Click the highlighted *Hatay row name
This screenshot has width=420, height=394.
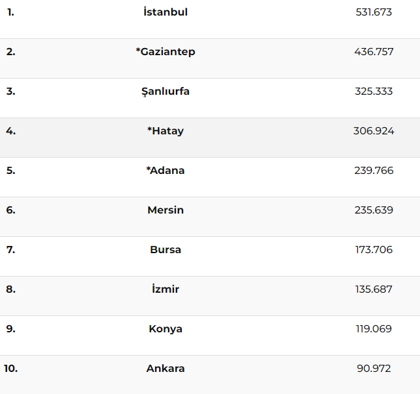[166, 131]
